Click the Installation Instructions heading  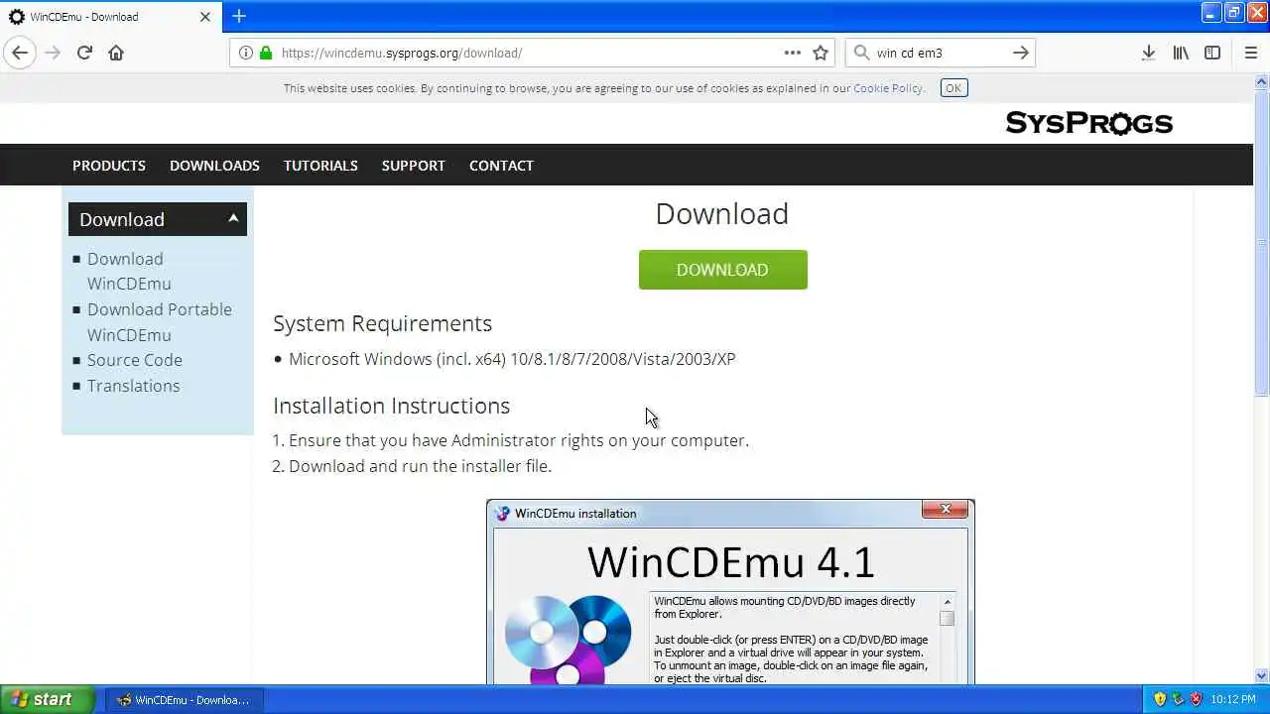pos(391,406)
